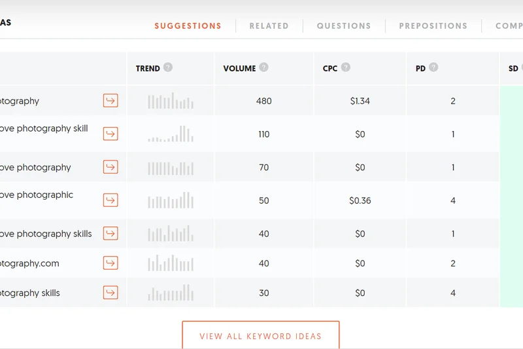The width and height of the screenshot is (523, 349).
Task: Open arrow icon for the $0.36 CPC keyword
Action: click(110, 200)
